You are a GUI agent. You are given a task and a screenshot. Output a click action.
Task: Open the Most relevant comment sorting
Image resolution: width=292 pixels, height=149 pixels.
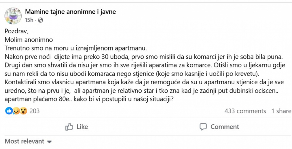tap(24, 141)
